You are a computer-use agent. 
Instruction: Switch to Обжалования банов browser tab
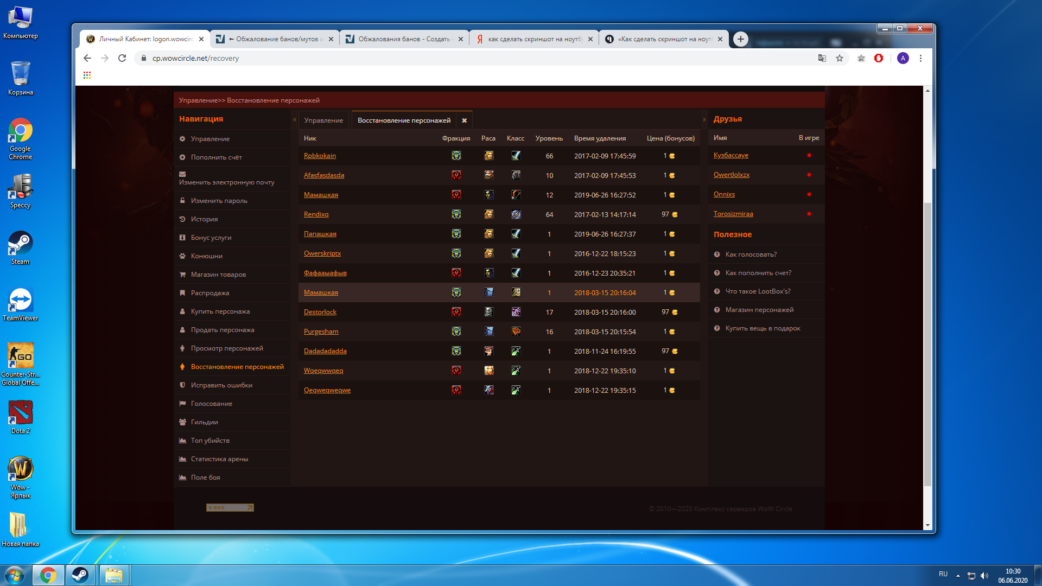tap(404, 39)
